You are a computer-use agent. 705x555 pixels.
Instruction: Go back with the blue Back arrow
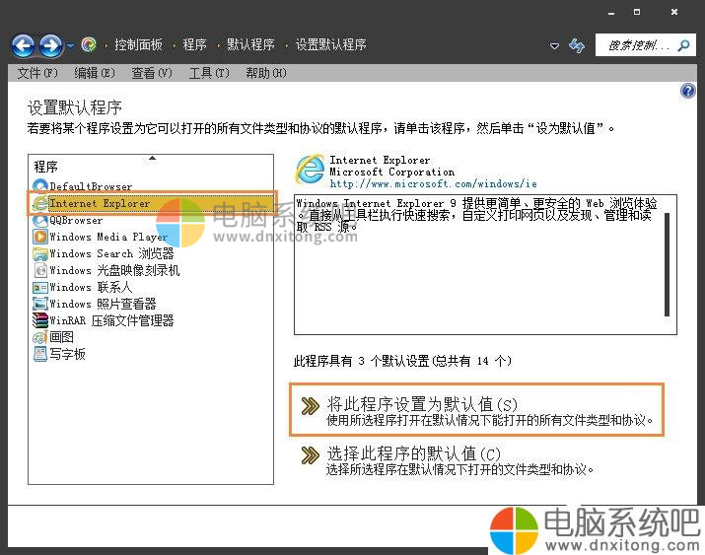pos(24,45)
